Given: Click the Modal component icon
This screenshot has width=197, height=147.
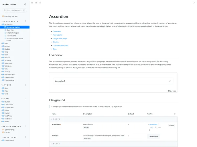Looking at the screenshot, I should click(3, 58).
